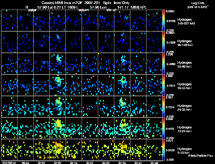
Task: Click the 'Spin' word in the title
Action: pyautogui.click(x=107, y=3)
